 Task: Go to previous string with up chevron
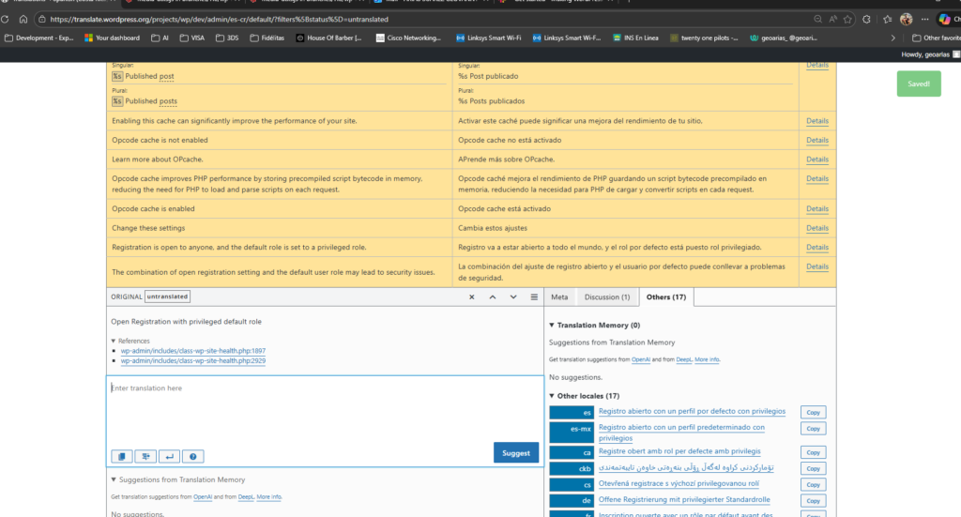click(493, 297)
